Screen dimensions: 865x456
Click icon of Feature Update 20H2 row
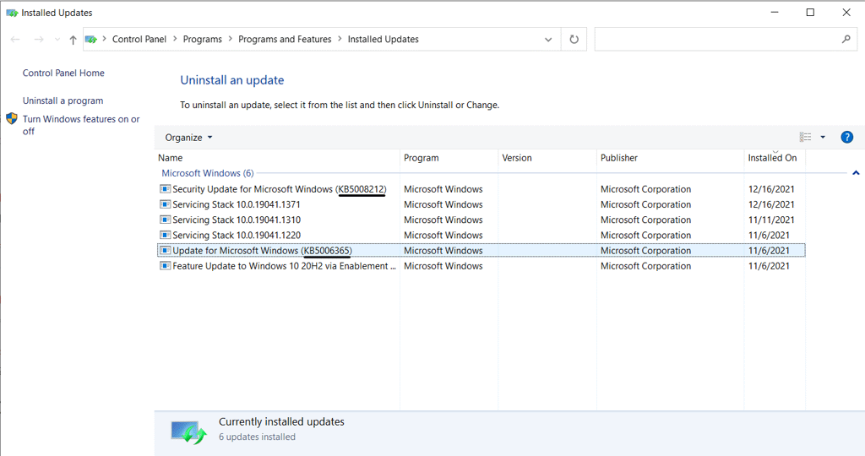(x=165, y=266)
